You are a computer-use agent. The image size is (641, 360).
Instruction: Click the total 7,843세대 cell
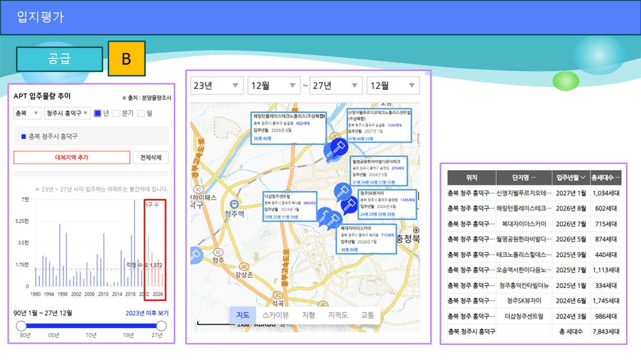tap(605, 332)
